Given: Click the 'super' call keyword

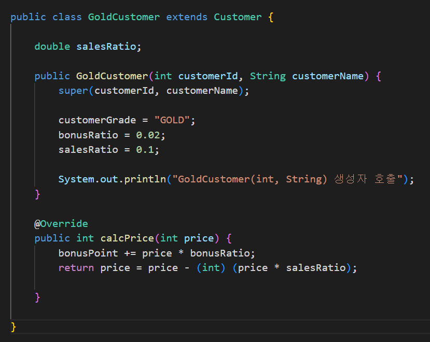Looking at the screenshot, I should (73, 91).
